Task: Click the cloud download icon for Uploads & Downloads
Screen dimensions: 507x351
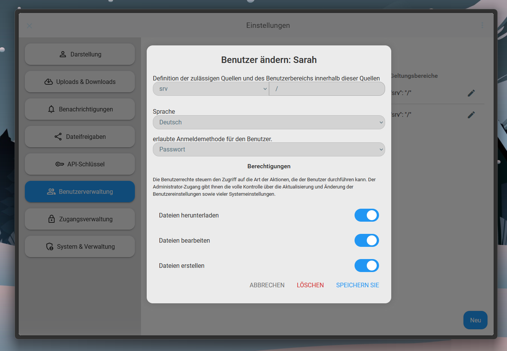Action: [49, 82]
